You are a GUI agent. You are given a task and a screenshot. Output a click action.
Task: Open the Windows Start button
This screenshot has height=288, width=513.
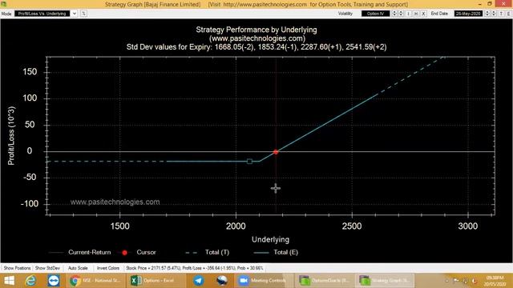point(9,281)
